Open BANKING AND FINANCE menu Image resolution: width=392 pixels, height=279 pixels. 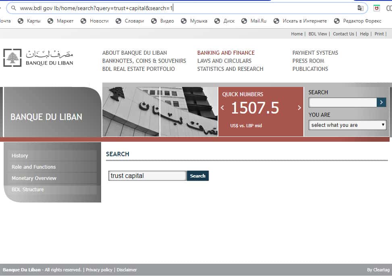(226, 53)
